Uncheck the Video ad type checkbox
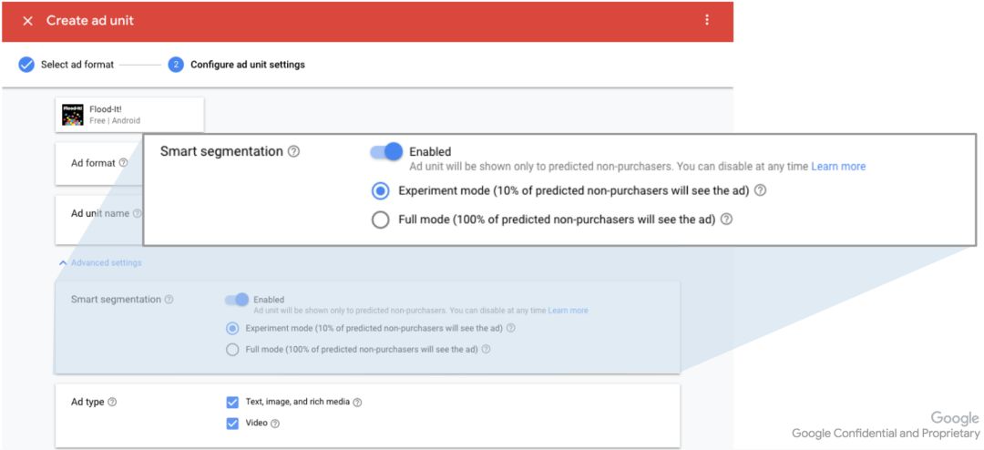The height and width of the screenshot is (450, 984). 232,423
